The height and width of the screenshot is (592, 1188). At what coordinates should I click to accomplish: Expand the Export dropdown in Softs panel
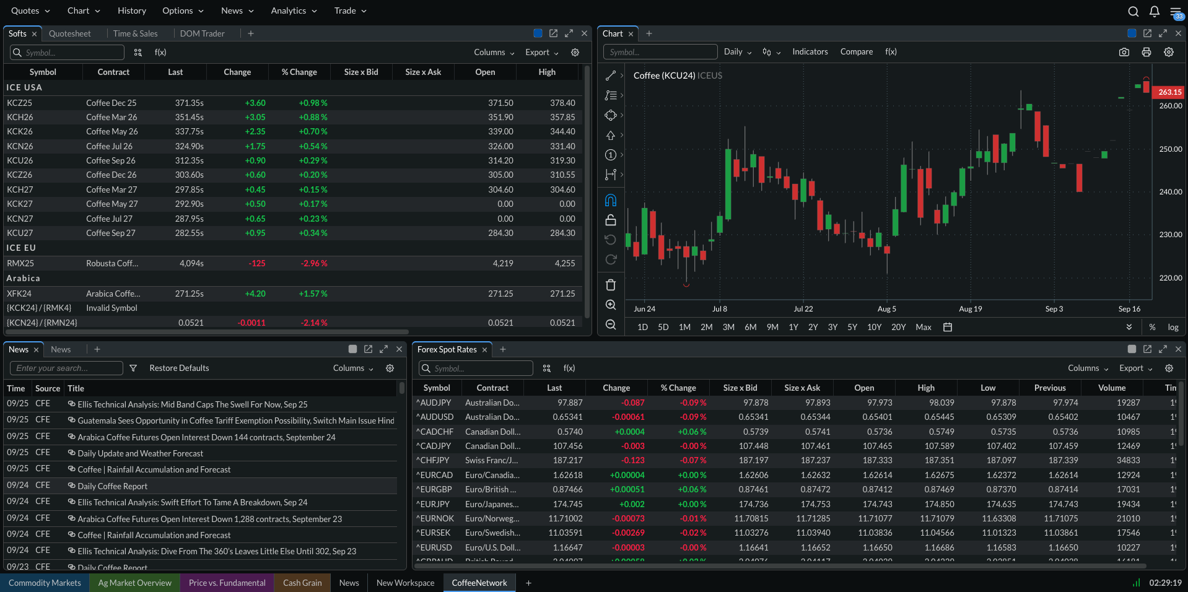(541, 53)
